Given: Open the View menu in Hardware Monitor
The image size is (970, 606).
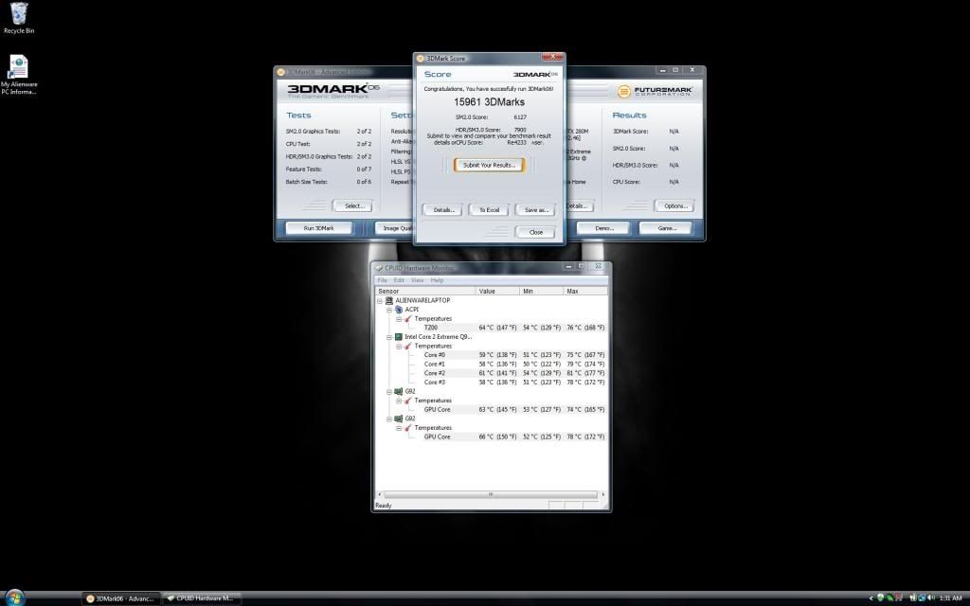Looking at the screenshot, I should pos(418,280).
